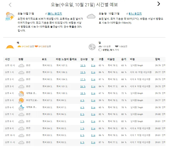Click 59 % cloud cover at 오후 5 시
This screenshot has width=172, height=147.
(x=101, y=100)
